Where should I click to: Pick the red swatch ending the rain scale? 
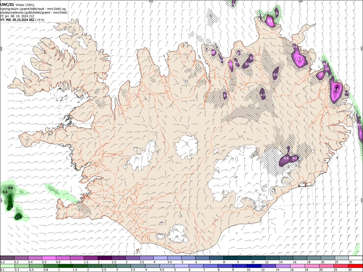point(355,266)
